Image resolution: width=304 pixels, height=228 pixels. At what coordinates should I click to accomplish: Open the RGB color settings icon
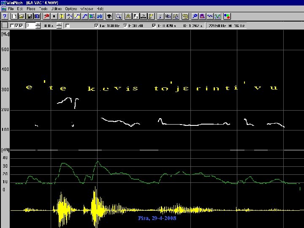pyautogui.click(x=227, y=16)
